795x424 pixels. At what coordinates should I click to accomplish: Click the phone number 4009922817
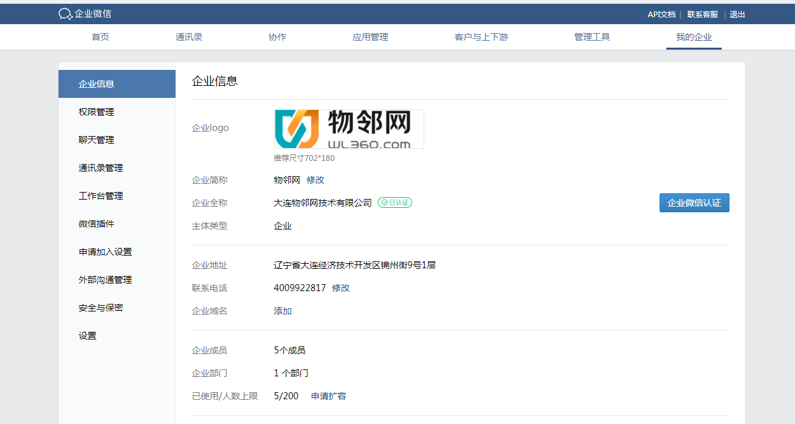coord(300,288)
